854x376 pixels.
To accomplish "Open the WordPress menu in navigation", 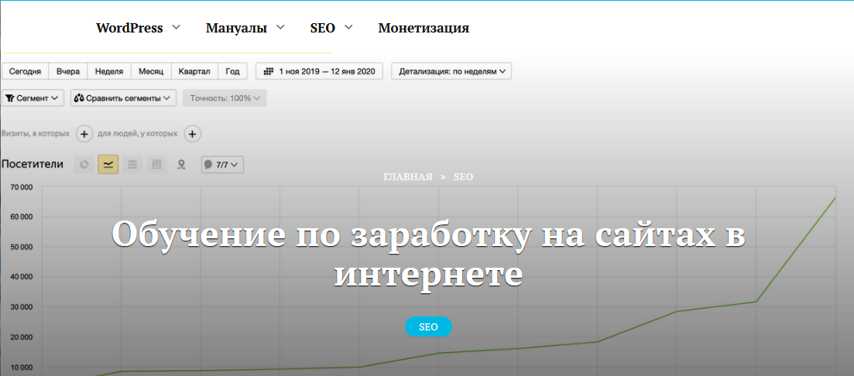I will [x=137, y=28].
